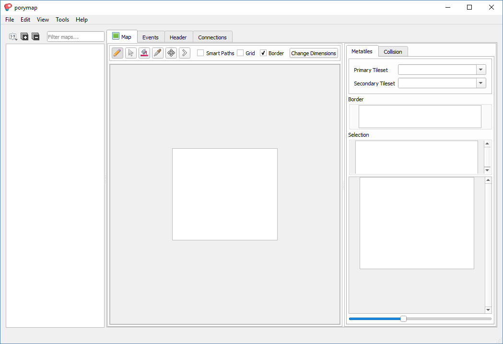
Task: Switch to the Collision tab
Action: tap(393, 52)
